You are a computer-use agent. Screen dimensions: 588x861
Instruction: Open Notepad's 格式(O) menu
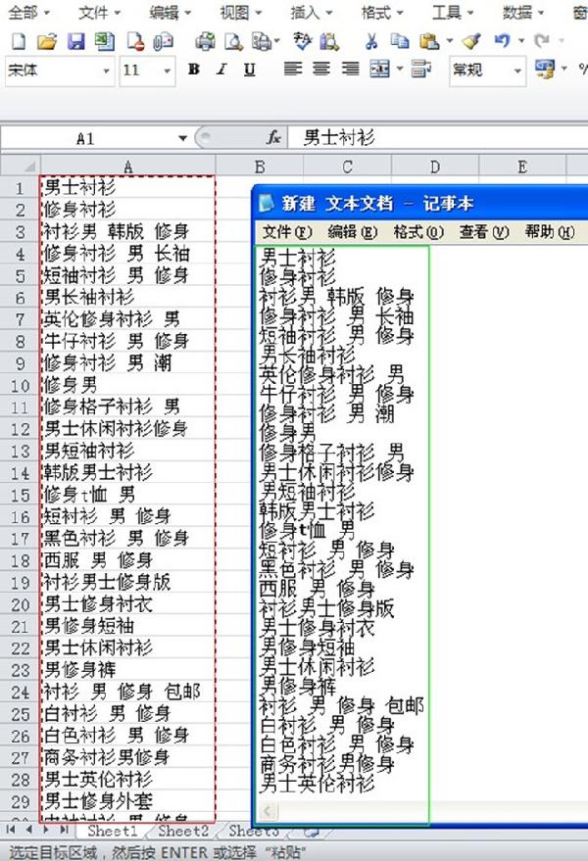click(x=418, y=232)
